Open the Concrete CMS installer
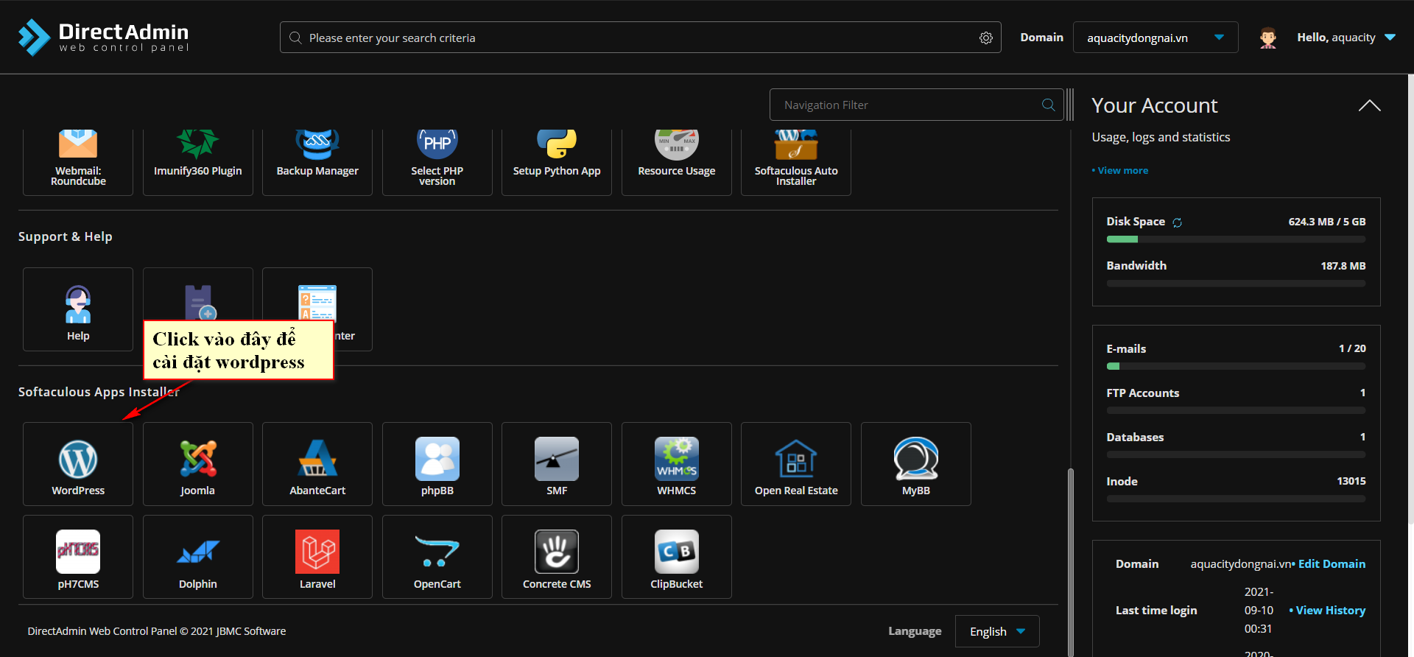The height and width of the screenshot is (657, 1414). 557,557
